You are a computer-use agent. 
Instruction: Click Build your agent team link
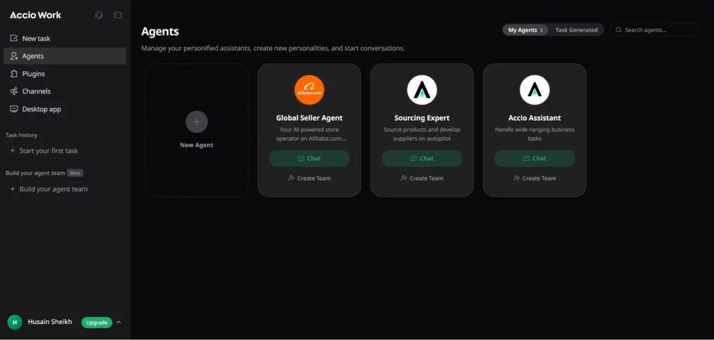(54, 189)
